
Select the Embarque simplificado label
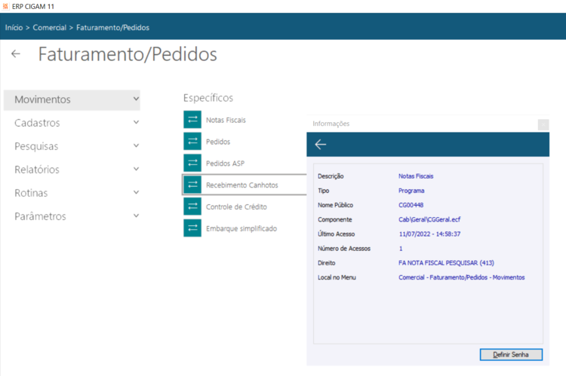(241, 228)
